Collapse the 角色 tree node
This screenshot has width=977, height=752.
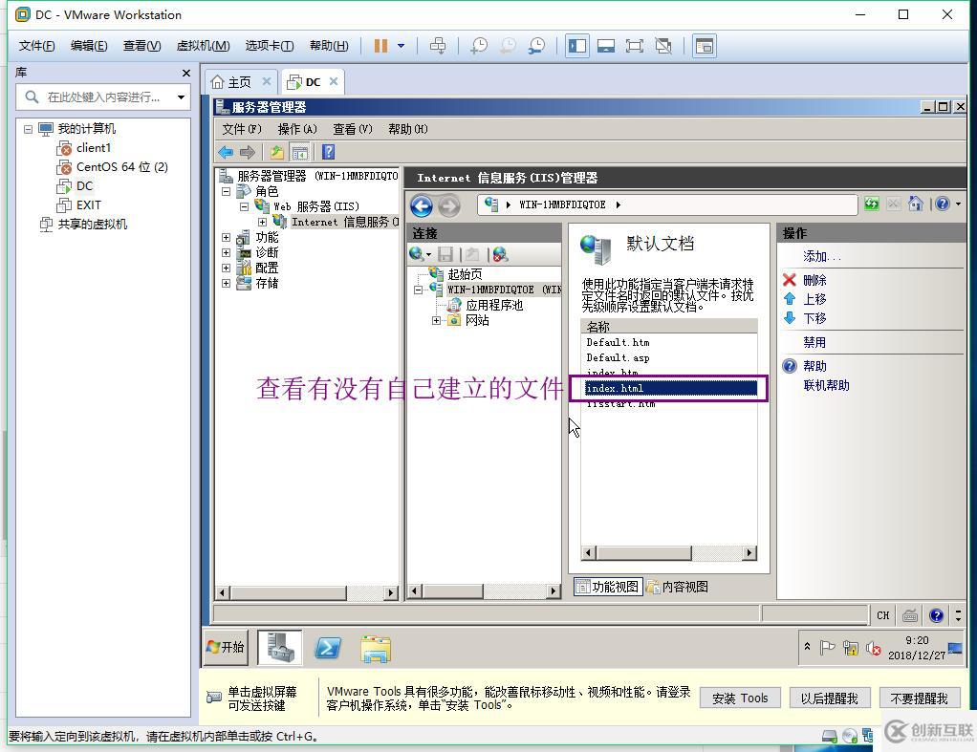[227, 191]
